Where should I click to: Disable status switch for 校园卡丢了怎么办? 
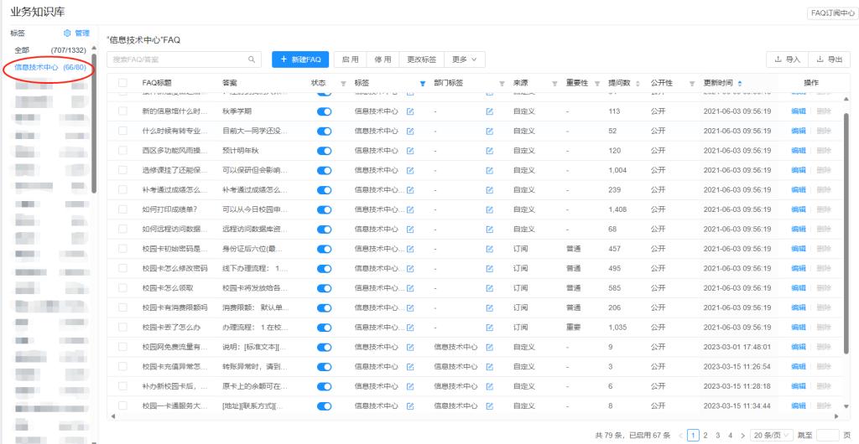click(x=323, y=327)
